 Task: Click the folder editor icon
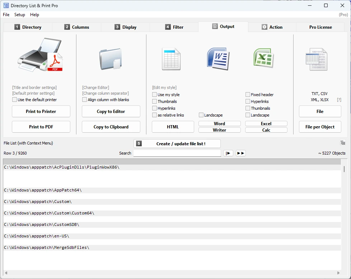(x=111, y=59)
